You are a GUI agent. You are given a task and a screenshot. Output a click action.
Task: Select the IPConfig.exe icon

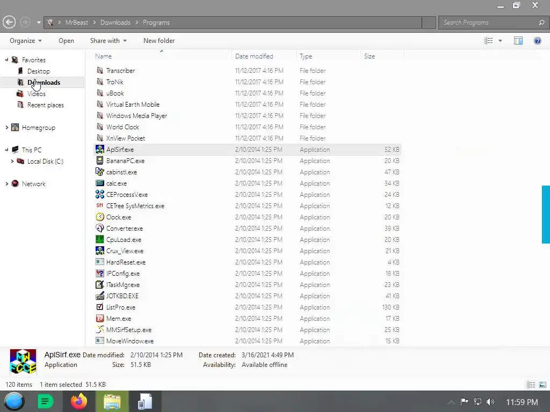point(99,273)
